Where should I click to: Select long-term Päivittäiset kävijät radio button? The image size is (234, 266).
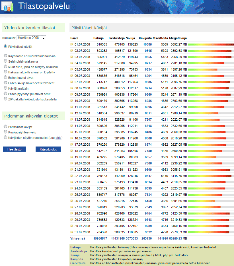pyautogui.click(x=5, y=126)
